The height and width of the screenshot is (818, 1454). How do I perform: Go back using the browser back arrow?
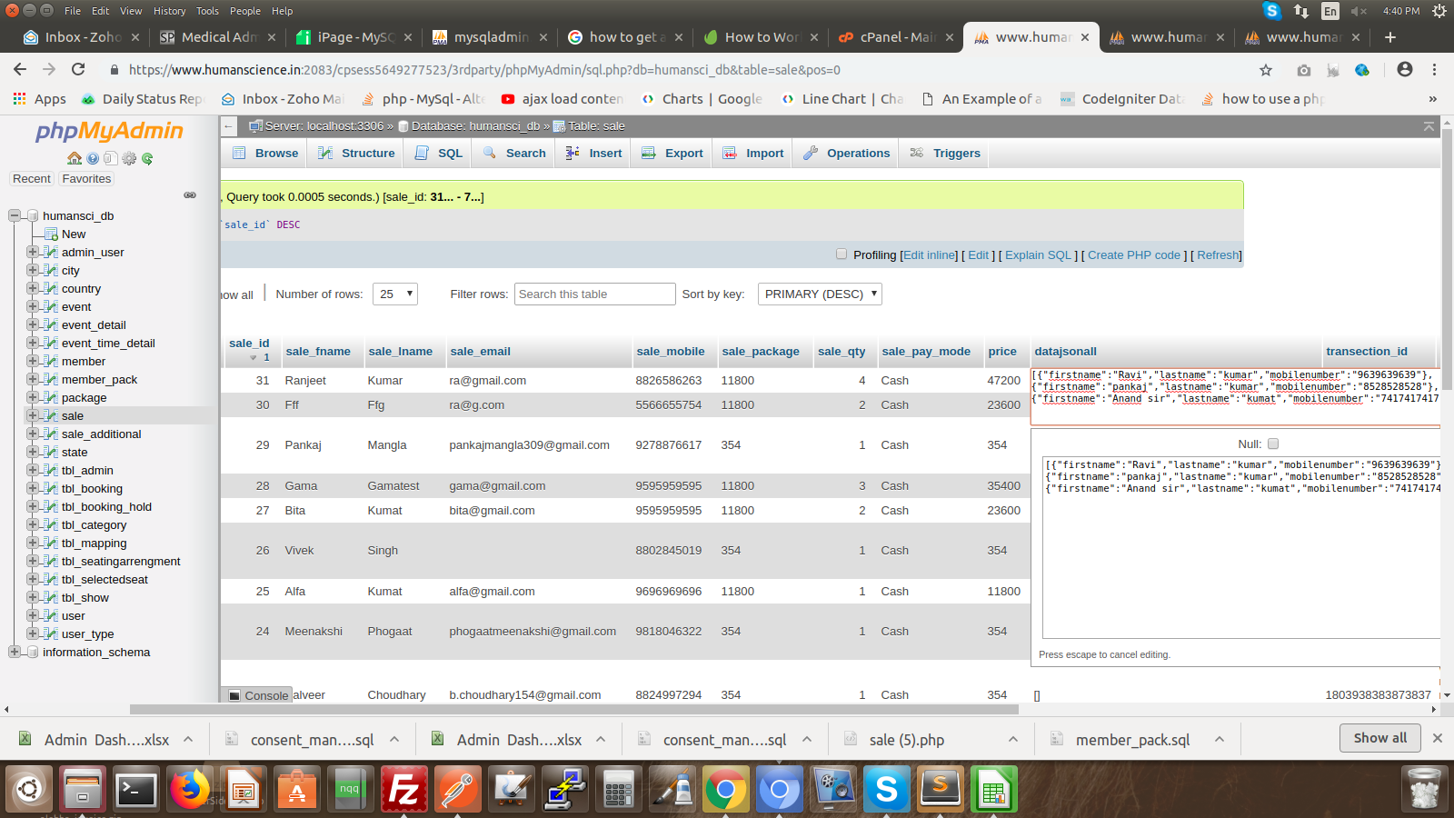[20, 69]
